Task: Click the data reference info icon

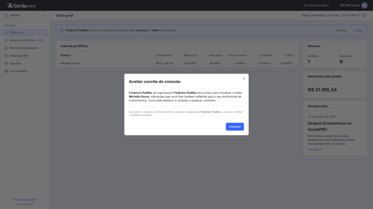Action: (364, 16)
